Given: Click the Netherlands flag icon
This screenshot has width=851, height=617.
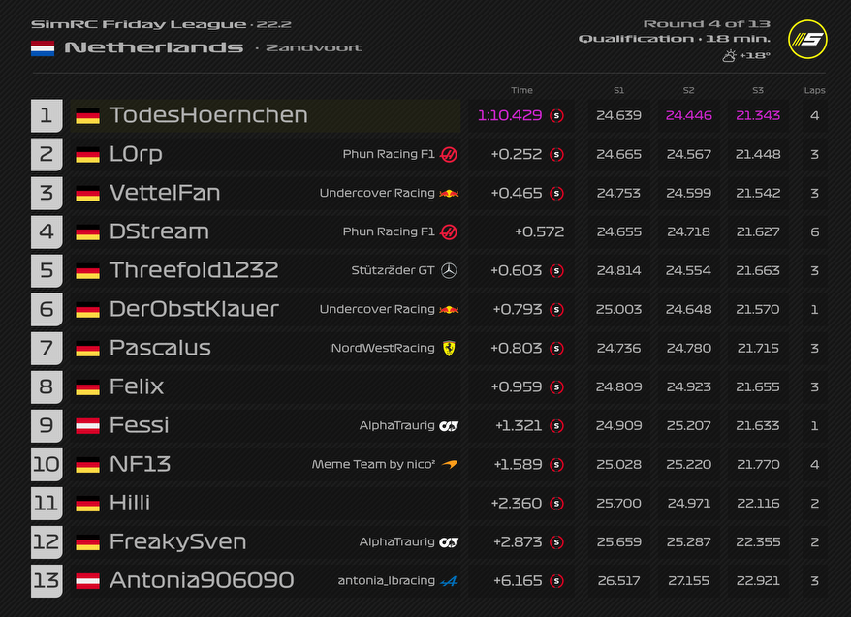Looking at the screenshot, I should click(x=43, y=47).
